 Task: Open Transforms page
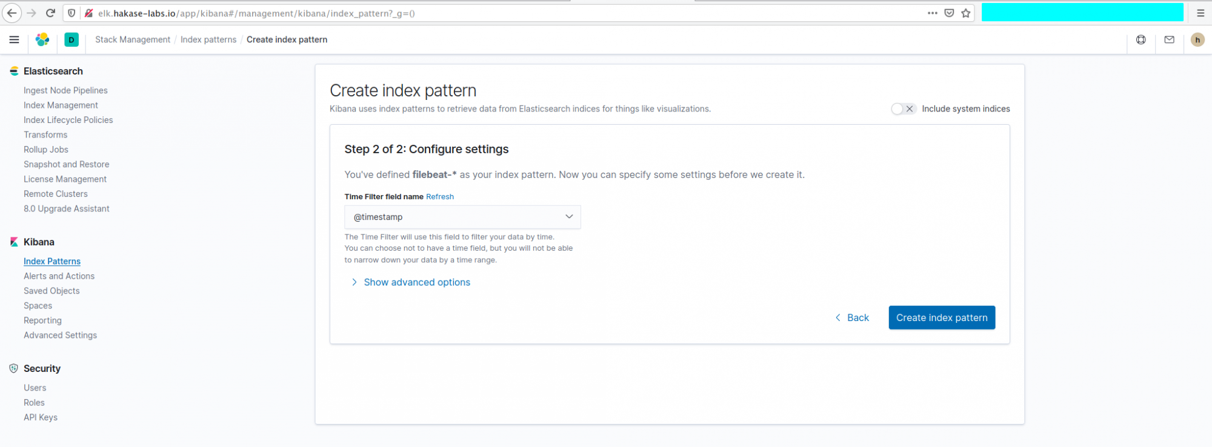coord(45,135)
